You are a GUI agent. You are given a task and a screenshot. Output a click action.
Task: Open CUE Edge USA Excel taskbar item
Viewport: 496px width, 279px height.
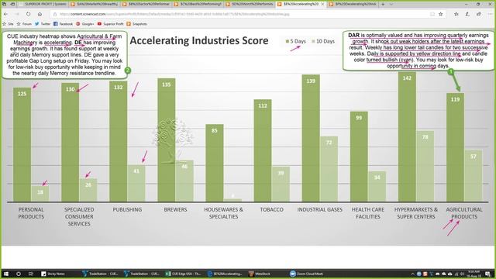[184, 274]
